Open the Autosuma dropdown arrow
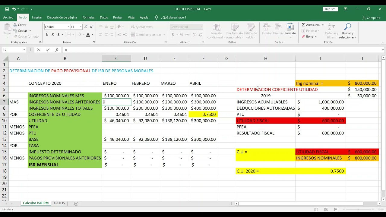386x217 pixels. coord(323,25)
